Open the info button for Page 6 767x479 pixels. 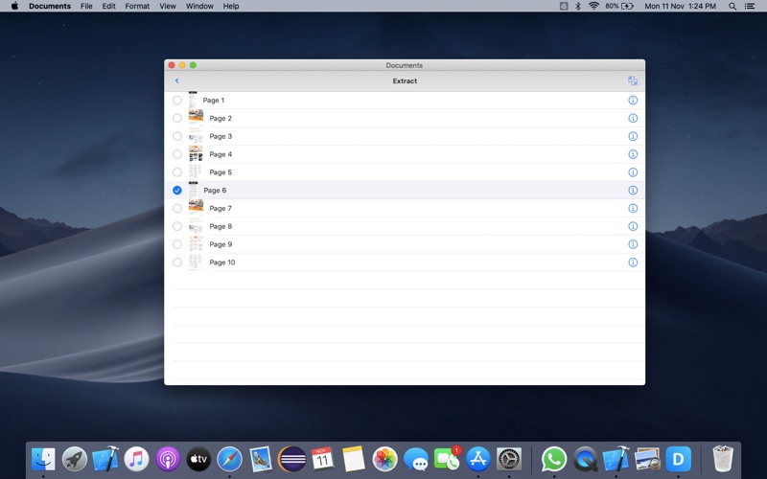pos(633,191)
